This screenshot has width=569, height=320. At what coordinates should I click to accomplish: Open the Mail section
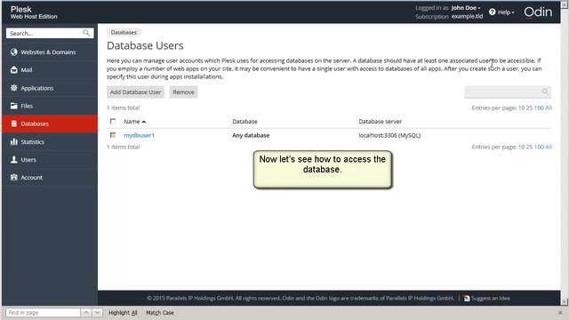[x=50, y=69]
